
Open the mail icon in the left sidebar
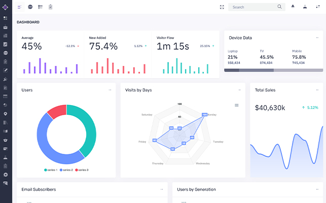click(6, 27)
